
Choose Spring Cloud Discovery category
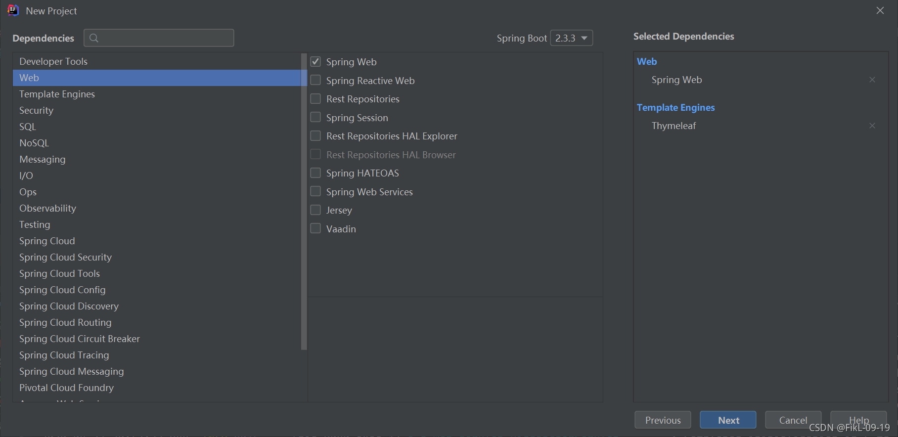click(x=157, y=306)
